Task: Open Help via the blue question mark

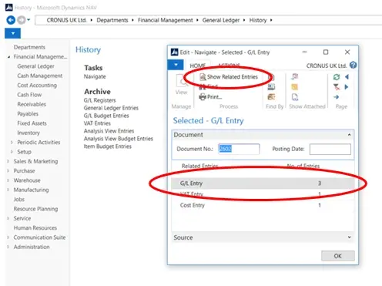Action: click(x=354, y=65)
